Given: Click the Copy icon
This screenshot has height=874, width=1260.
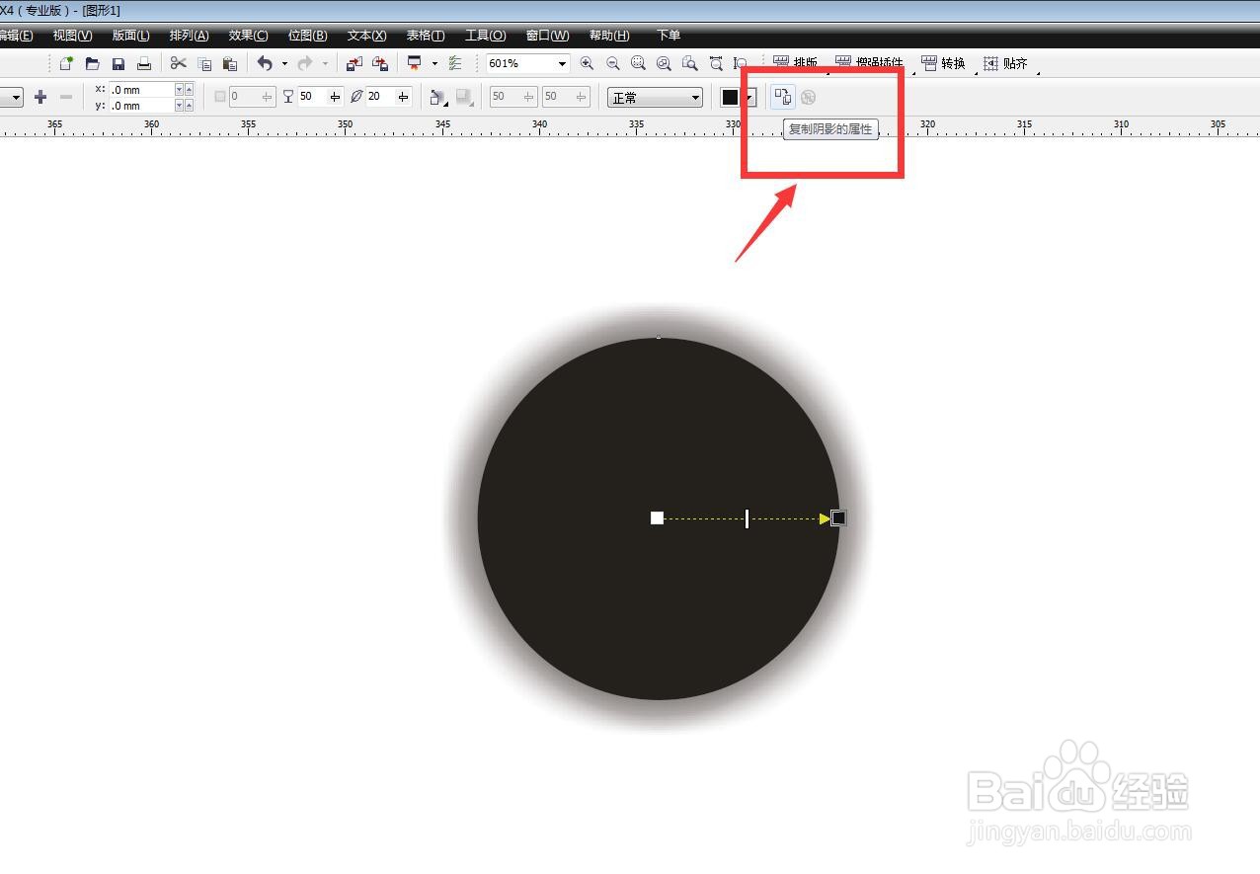Looking at the screenshot, I should 204,63.
